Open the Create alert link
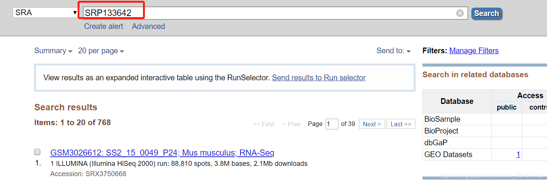The width and height of the screenshot is (547, 183). tap(104, 26)
